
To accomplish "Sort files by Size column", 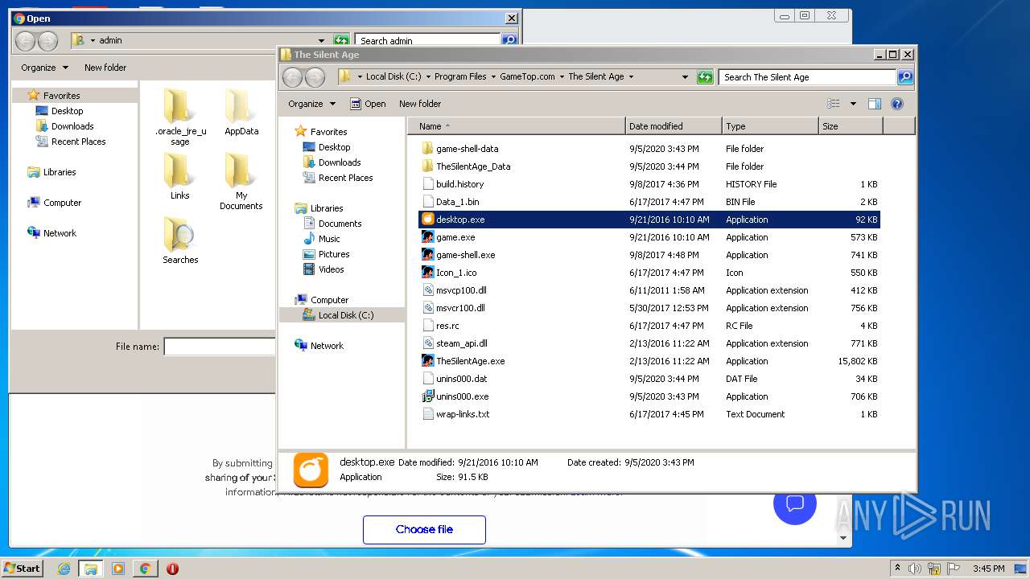I will coord(851,126).
